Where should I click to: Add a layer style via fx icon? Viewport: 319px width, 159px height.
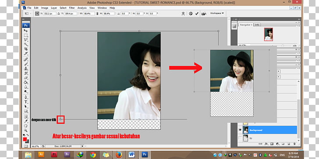(266, 144)
